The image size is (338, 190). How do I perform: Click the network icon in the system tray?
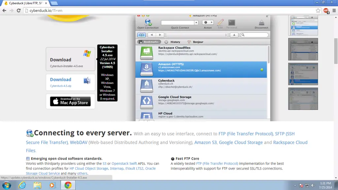[307, 185]
